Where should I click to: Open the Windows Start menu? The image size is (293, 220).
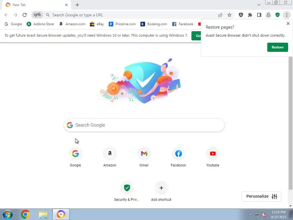click(7, 214)
